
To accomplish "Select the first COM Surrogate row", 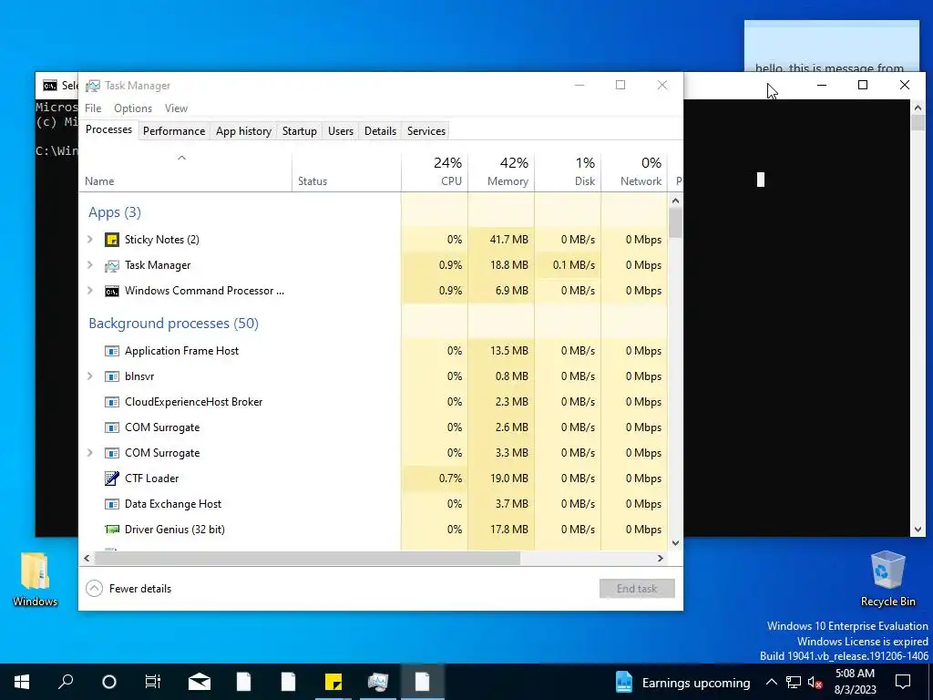I will pos(373,427).
